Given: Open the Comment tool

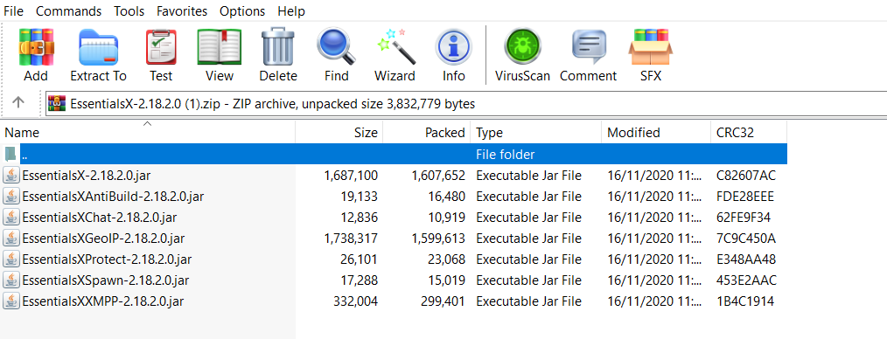Looking at the screenshot, I should 589,55.
